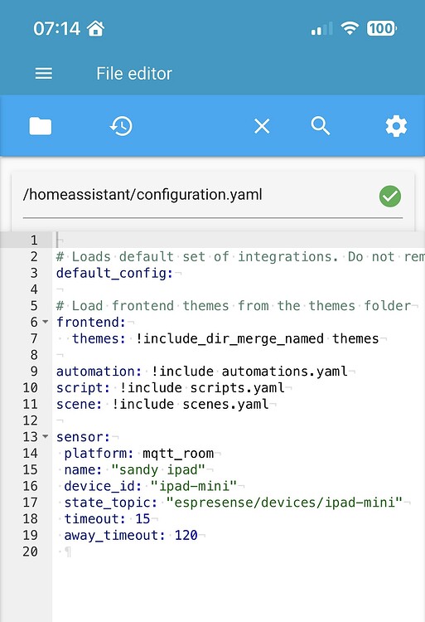The width and height of the screenshot is (425, 622).
Task: Click line number 9 in gutter
Action: click(x=34, y=372)
